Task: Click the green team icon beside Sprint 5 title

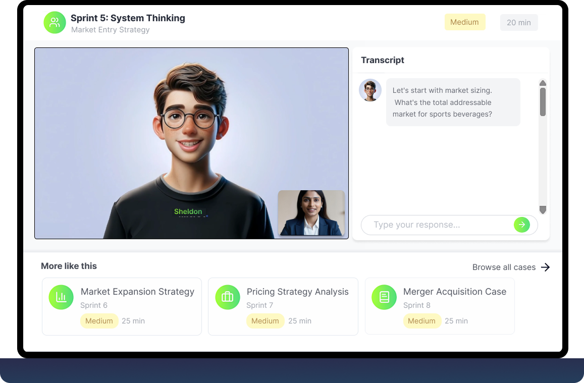Action: click(55, 22)
